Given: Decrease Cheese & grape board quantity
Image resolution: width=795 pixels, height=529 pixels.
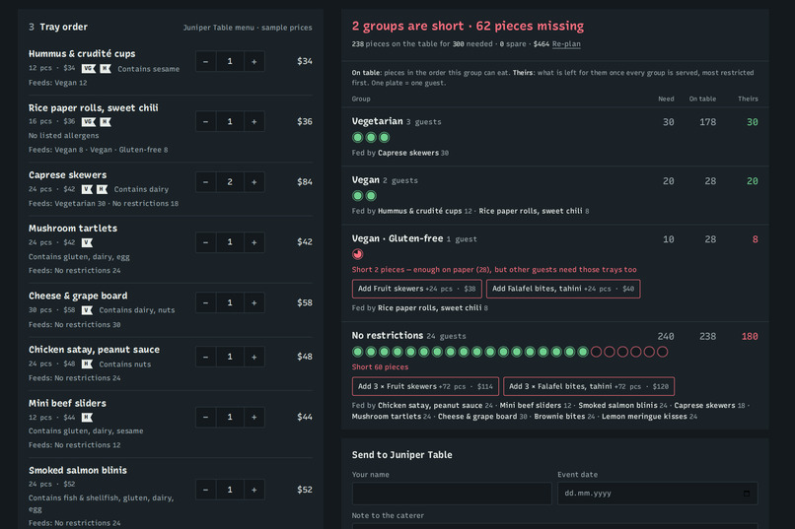Looking at the screenshot, I should coord(205,302).
